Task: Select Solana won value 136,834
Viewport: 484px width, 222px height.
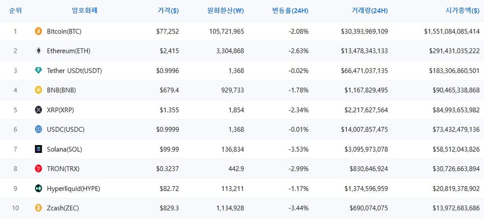Action: click(233, 149)
